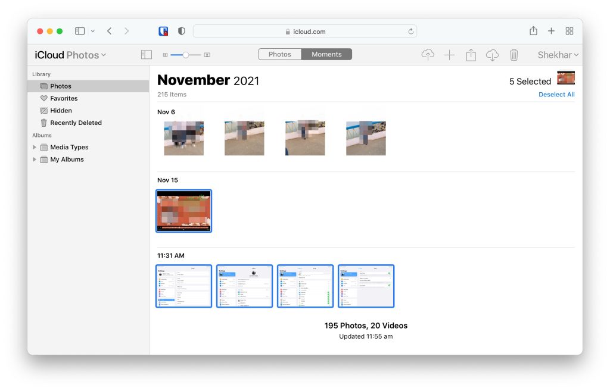Click the selected items preview thumbnail
Image resolution: width=610 pixels, height=391 pixels.
pyautogui.click(x=566, y=78)
